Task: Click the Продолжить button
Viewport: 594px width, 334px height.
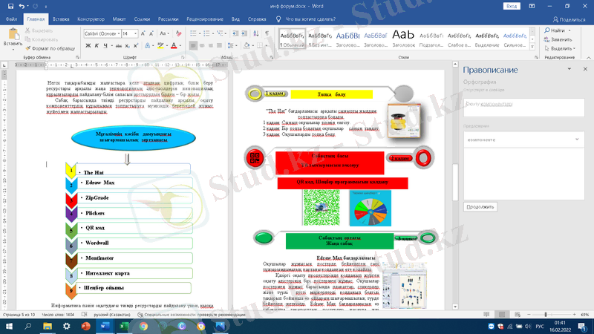Action: 480,206
